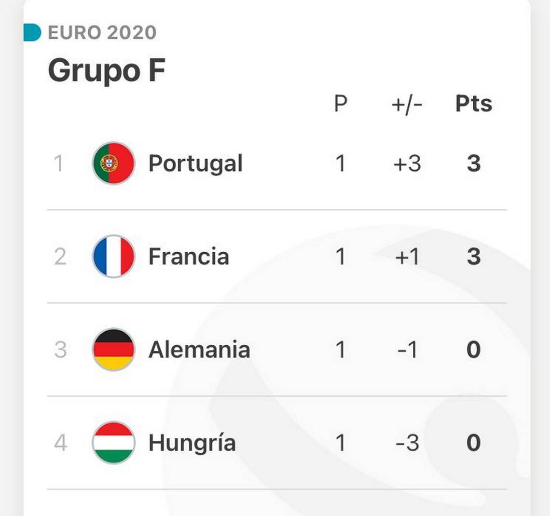Click the teal EURO 2020 marker
550x516 pixels.
click(32, 33)
